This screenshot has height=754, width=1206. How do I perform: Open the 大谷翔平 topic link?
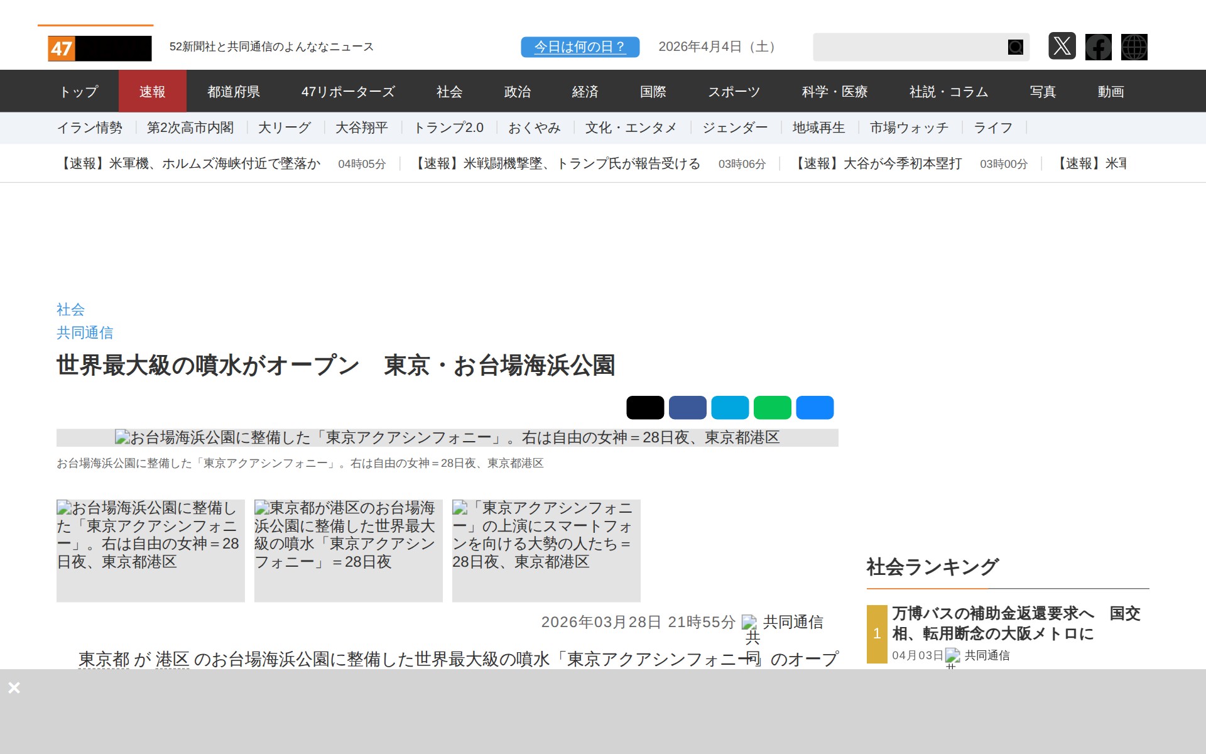tap(361, 128)
